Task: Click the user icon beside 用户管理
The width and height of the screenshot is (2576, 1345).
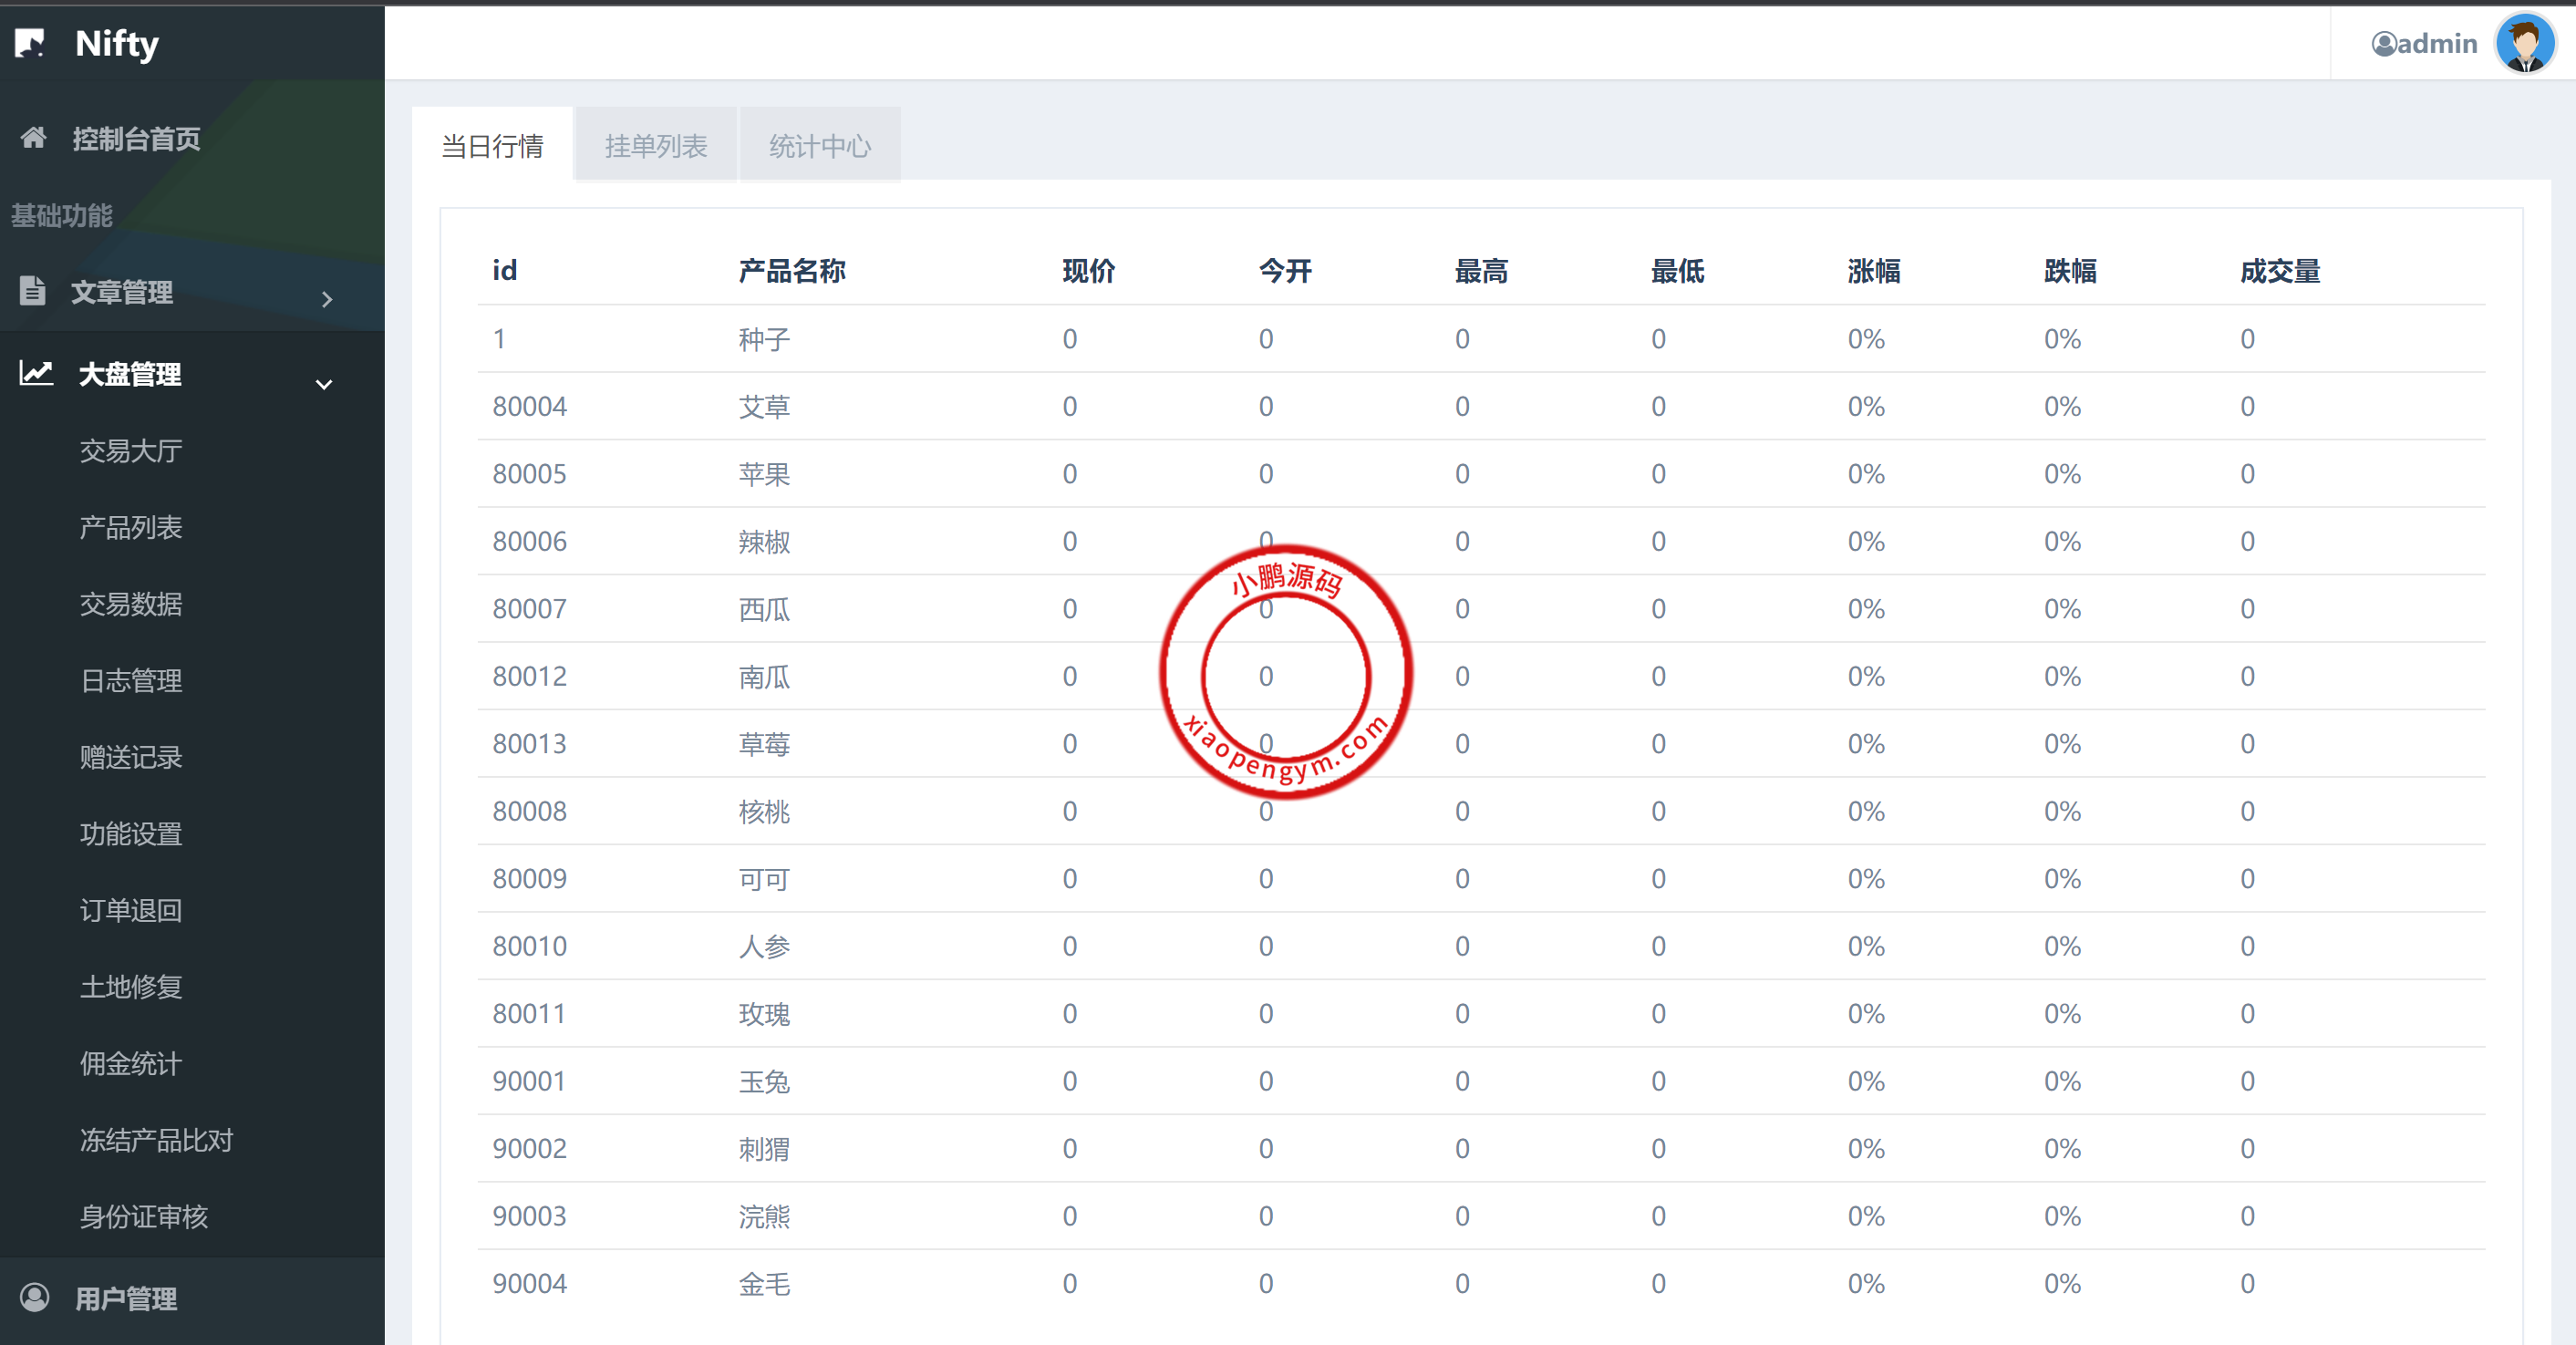Action: click(x=35, y=1297)
